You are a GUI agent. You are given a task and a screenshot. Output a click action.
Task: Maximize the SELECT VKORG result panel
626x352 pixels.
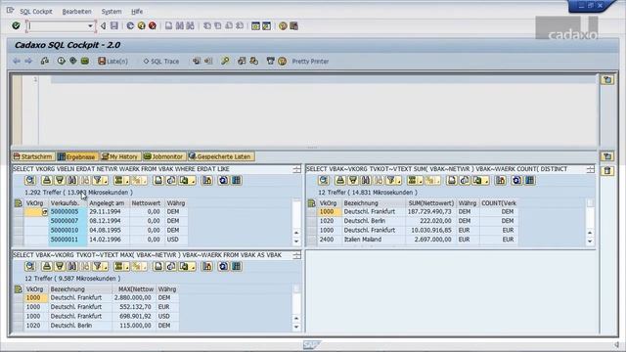click(x=296, y=169)
